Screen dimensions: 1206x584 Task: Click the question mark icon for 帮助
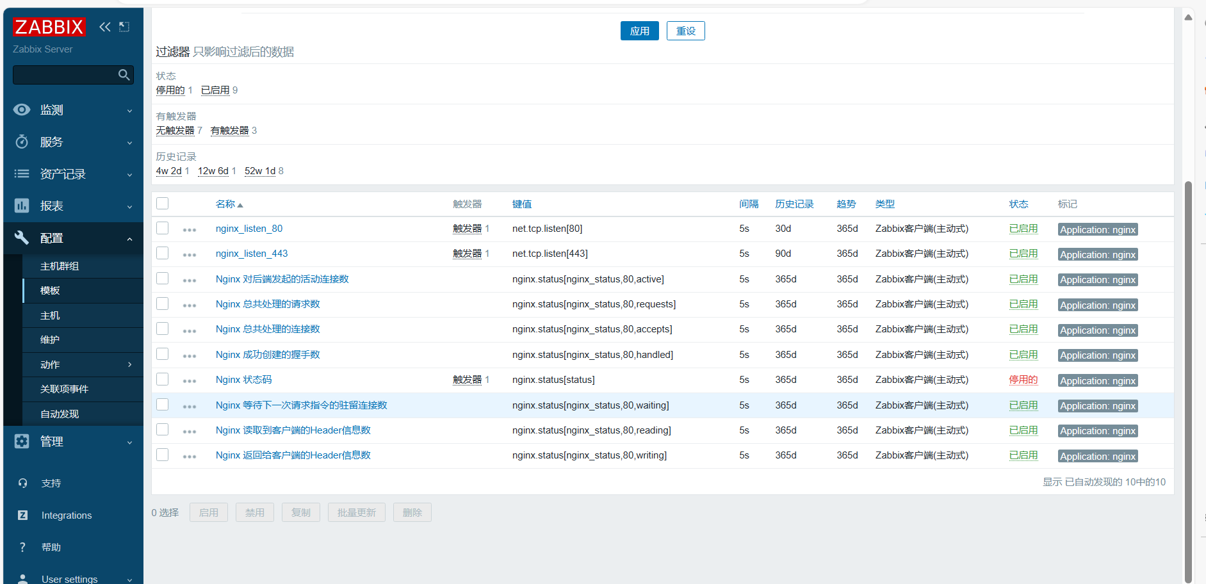coord(22,547)
